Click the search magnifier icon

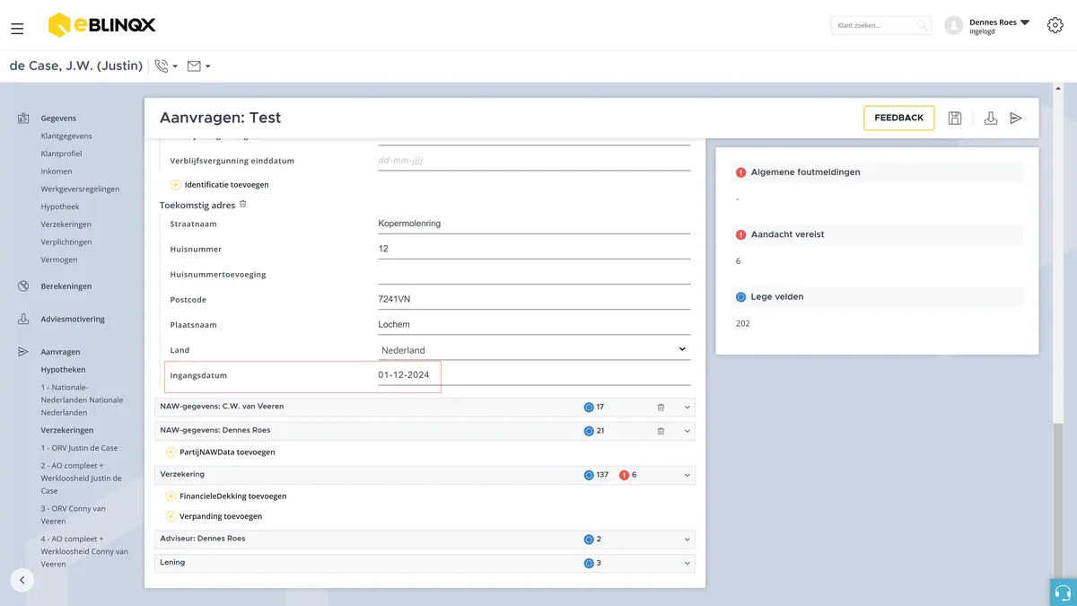(922, 26)
